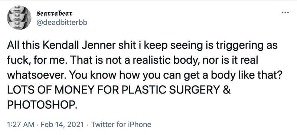Open the 1:27 AM timestamp permalink
The width and height of the screenshot is (297, 135).
click(21, 125)
